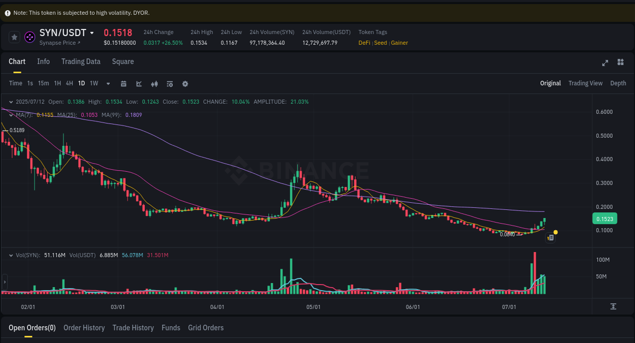This screenshot has height=343, width=635.
Task: Select the 15m timeframe
Action: point(43,83)
